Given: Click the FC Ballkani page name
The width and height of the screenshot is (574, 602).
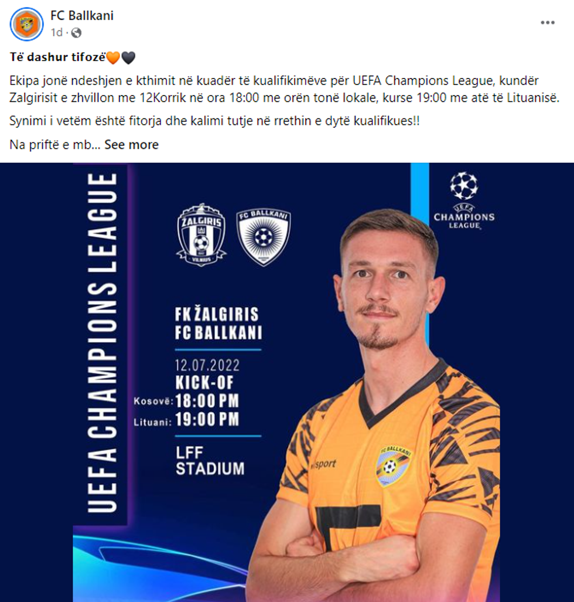Looking at the screenshot, I should 82,15.
